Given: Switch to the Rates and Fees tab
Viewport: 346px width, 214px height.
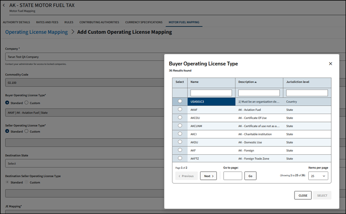Looking at the screenshot, I should [x=46, y=22].
